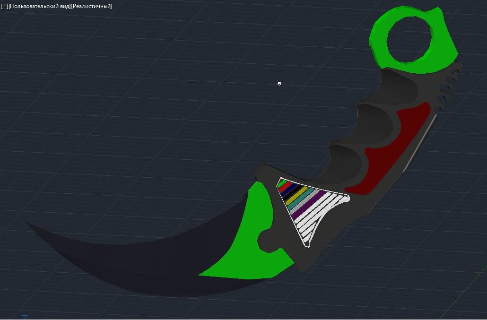
Task: Open the Реалистичный visual style menu
Action: [x=91, y=6]
